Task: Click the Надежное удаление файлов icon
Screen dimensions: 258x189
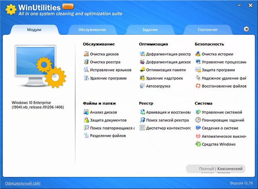Action: pyautogui.click(x=198, y=78)
